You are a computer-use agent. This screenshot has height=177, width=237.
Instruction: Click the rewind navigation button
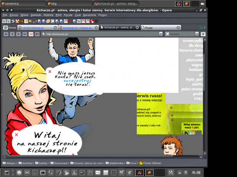pyautogui.click(x=6, y=34)
